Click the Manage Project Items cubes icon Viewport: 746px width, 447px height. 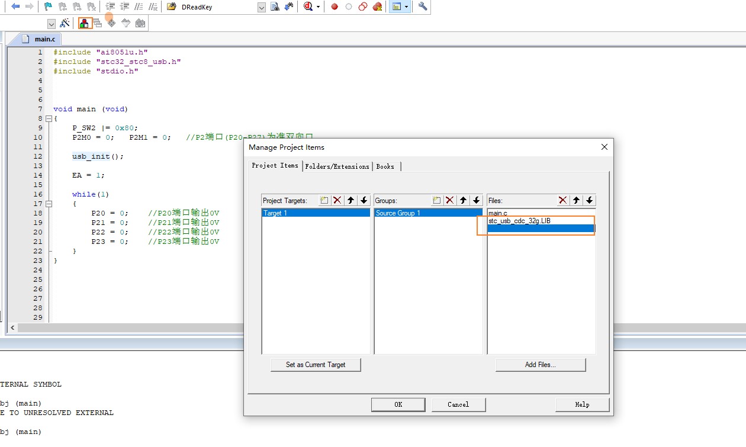pos(83,23)
